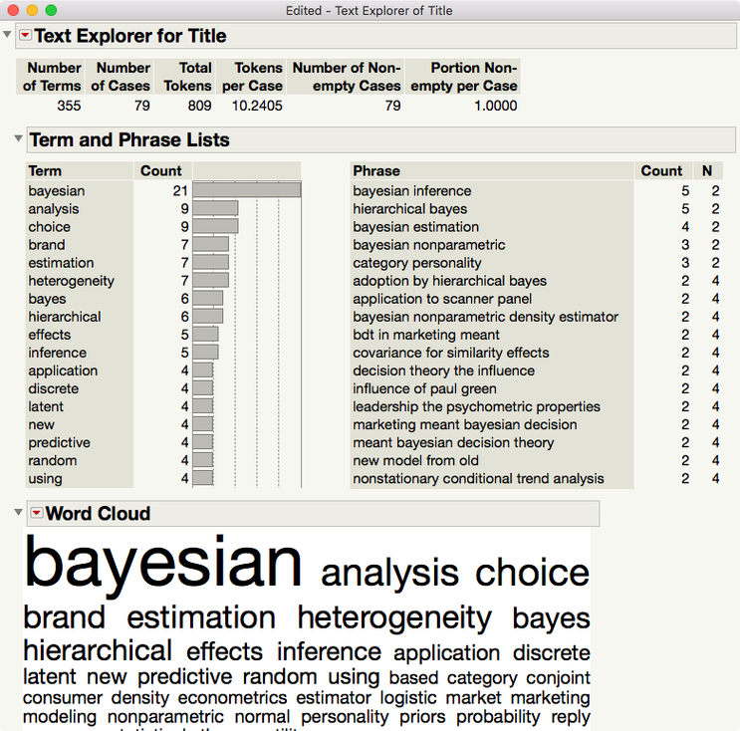Viewport: 740px width, 731px height.
Task: Select the 'category personality' phrase row
Action: click(416, 263)
